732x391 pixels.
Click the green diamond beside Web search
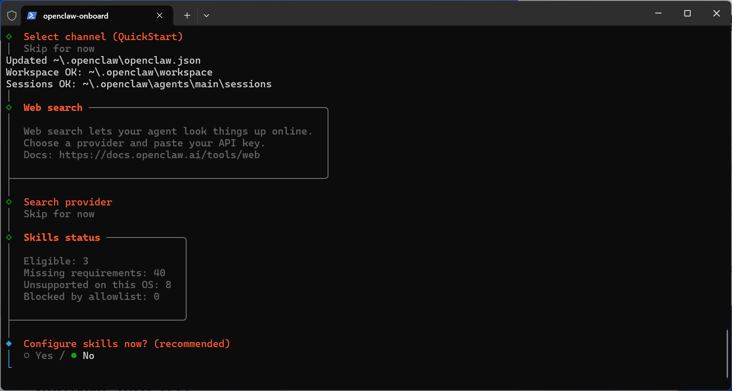coord(9,108)
